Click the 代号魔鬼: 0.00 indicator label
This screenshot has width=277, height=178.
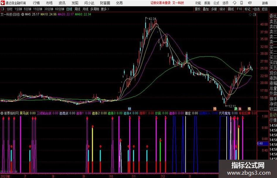(228, 113)
